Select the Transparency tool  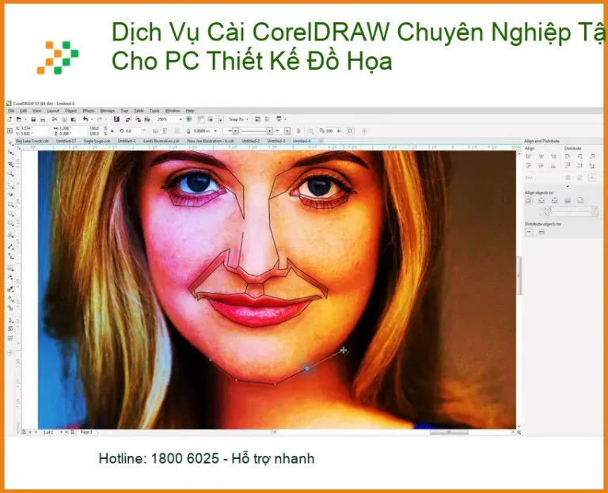coord(10,278)
